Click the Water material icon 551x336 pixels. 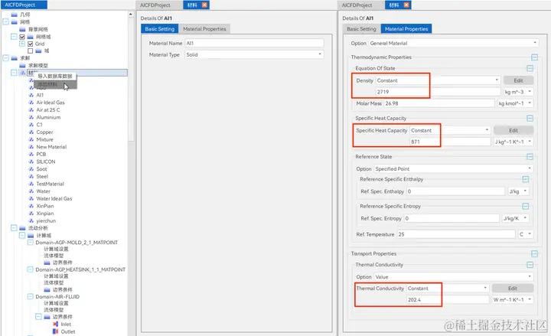[x=31, y=191]
